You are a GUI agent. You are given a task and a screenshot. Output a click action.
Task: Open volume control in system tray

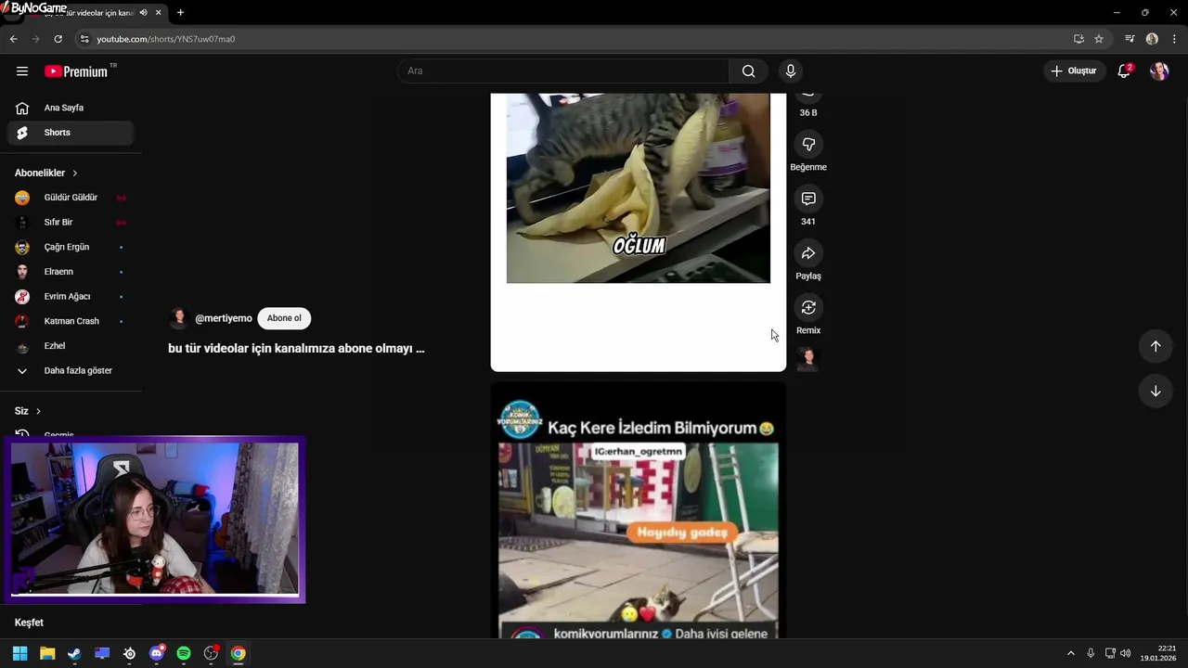[x=1125, y=653]
